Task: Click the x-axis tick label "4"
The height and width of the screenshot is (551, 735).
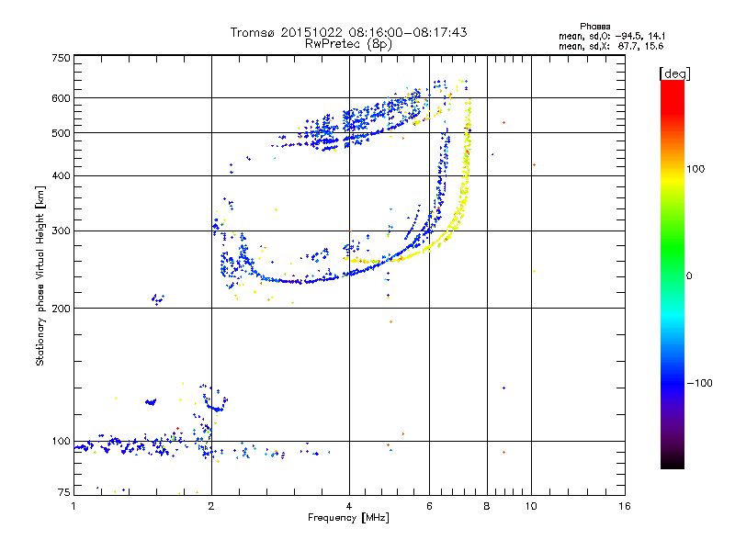Action: [349, 506]
